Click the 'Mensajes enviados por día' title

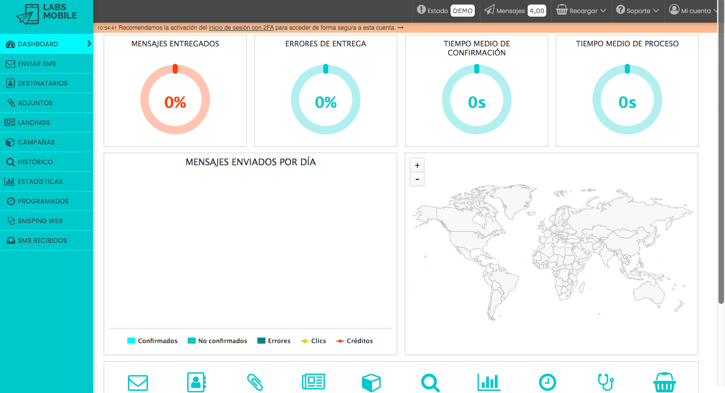click(x=251, y=162)
